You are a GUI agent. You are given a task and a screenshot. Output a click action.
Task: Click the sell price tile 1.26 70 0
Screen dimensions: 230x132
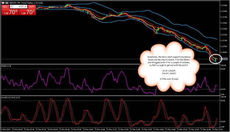[10, 12]
